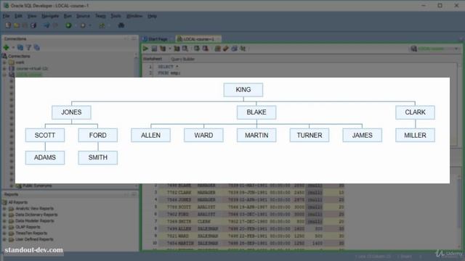Select the work folder in Connections tree
The image size is (465, 261).
point(20,62)
